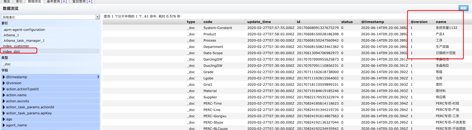Switch to the Indices (索引) tab
472x130 pixels.
click(19, 1)
